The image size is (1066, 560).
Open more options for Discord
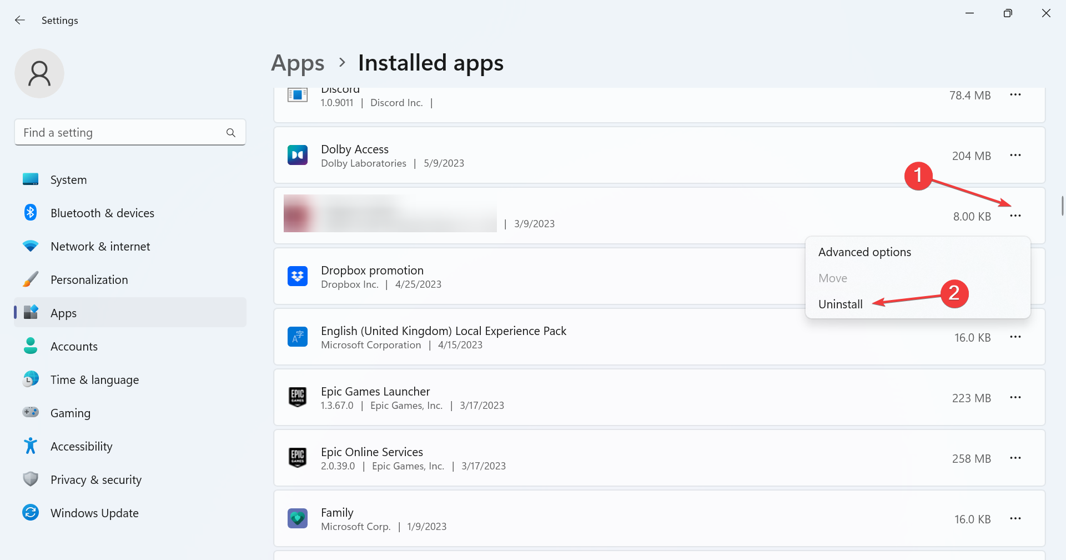[x=1015, y=95]
